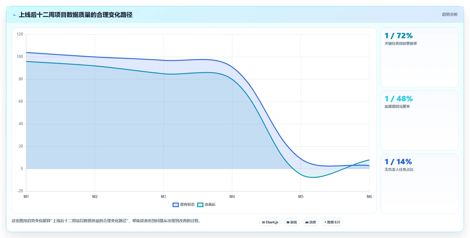Click the 数据卡片 tag pill

click(332, 222)
